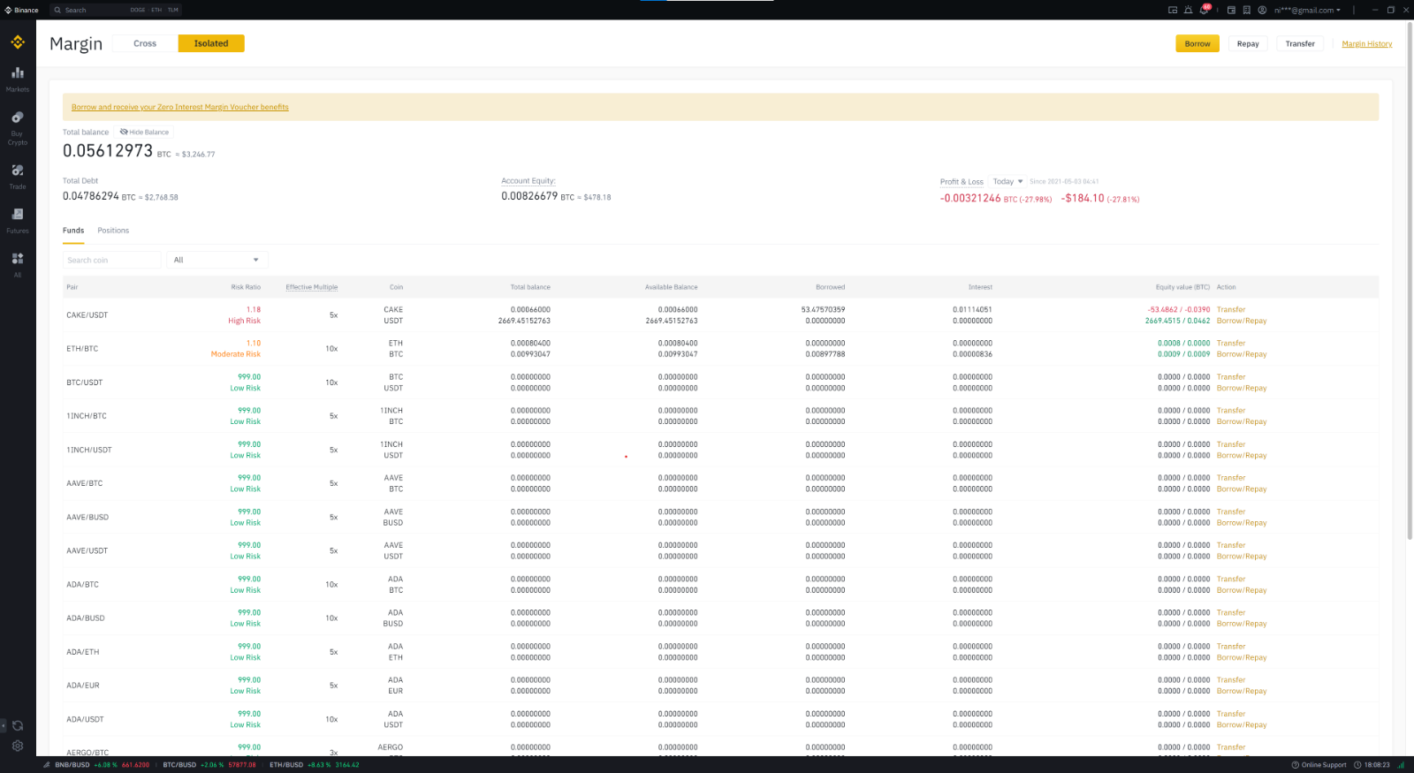Click Transfer in the CAKE/USDT row
The width and height of the screenshot is (1414, 773).
tap(1231, 309)
